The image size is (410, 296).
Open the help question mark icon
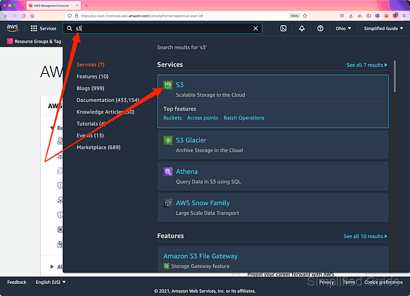point(320,29)
